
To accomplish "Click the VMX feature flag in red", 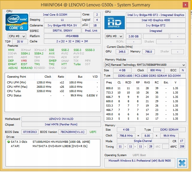I will [x=24, y=61].
